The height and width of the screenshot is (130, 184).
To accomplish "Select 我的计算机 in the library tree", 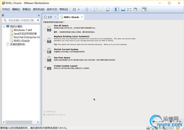I will click(16, 26).
